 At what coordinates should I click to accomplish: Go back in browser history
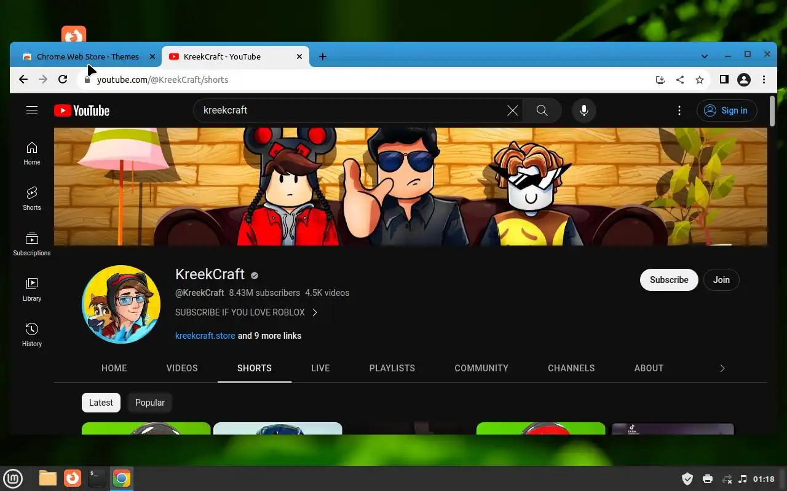tap(23, 79)
